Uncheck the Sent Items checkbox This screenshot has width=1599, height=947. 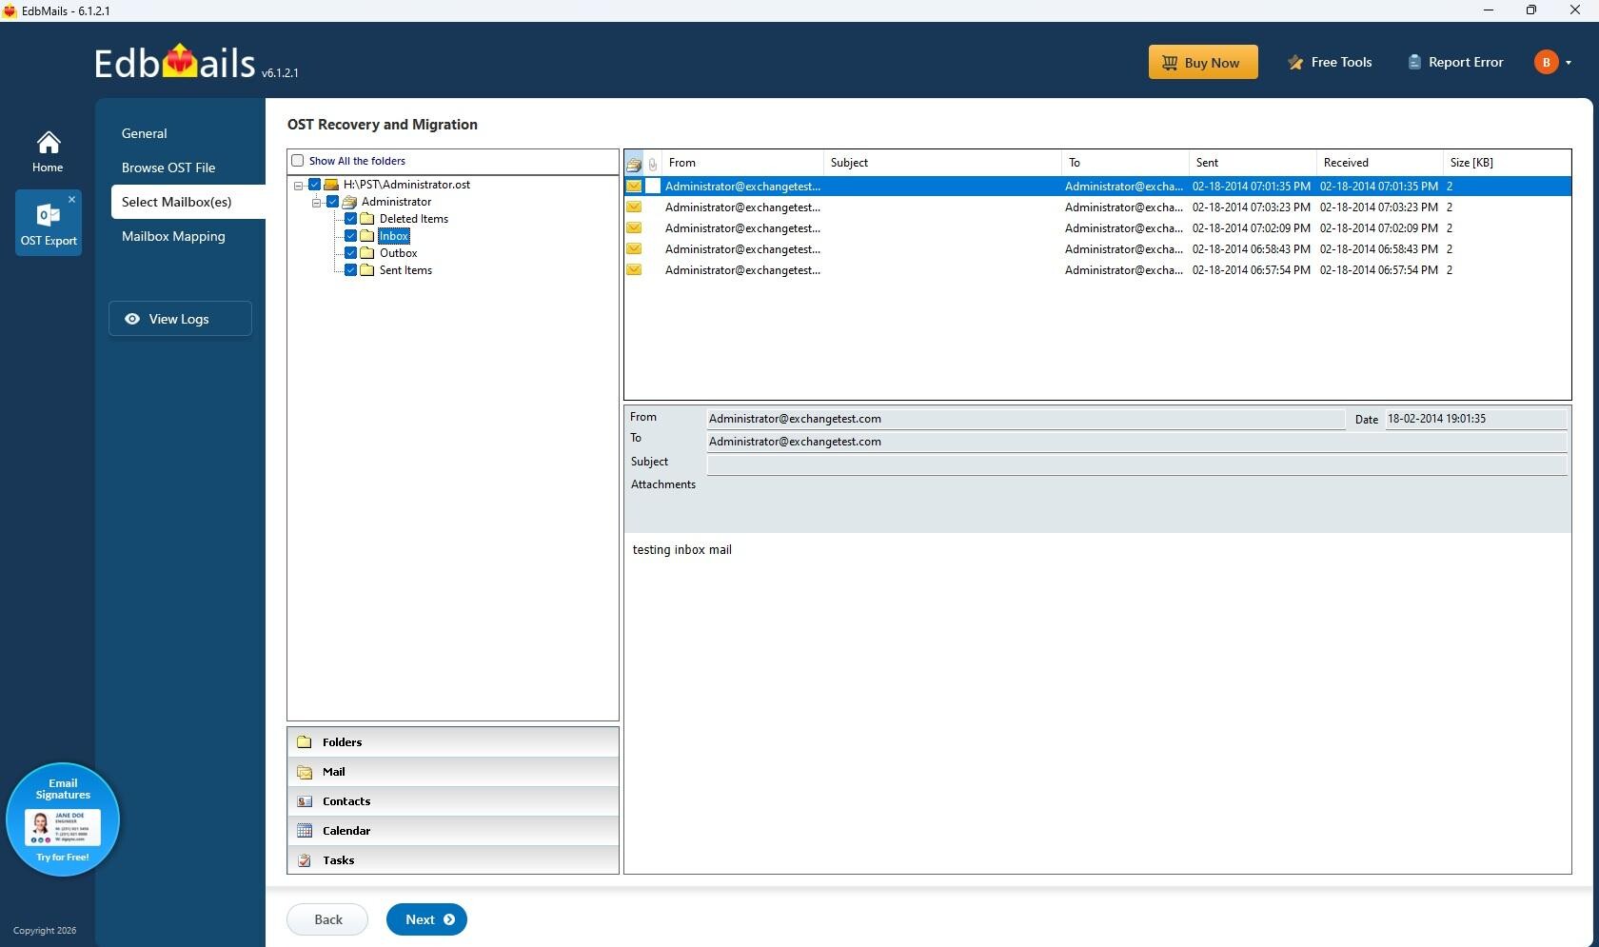point(350,270)
